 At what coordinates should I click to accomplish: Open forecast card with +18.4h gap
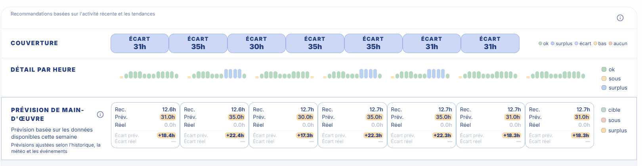(145, 125)
